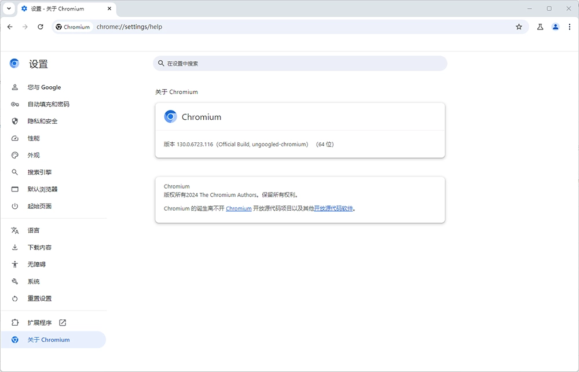This screenshot has width=579, height=372.
Task: Click the 设置 sidebar title
Action: click(x=38, y=64)
